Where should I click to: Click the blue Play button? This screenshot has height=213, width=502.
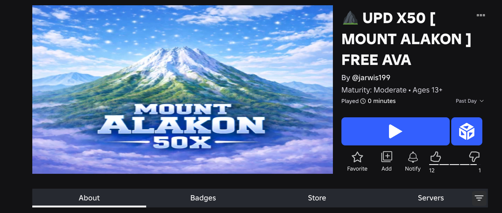[395, 131]
